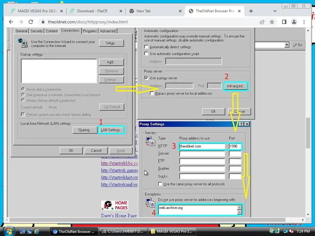Click the Secure proxy address field
This screenshot has height=236, width=315.
click(202, 154)
